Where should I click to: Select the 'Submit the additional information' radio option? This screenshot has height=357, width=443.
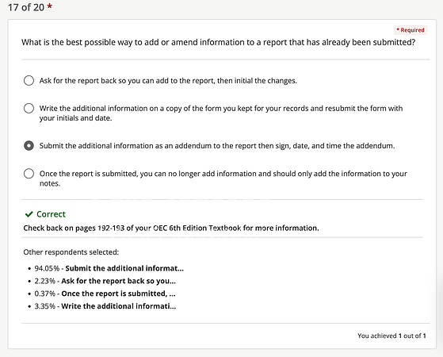pyautogui.click(x=29, y=146)
